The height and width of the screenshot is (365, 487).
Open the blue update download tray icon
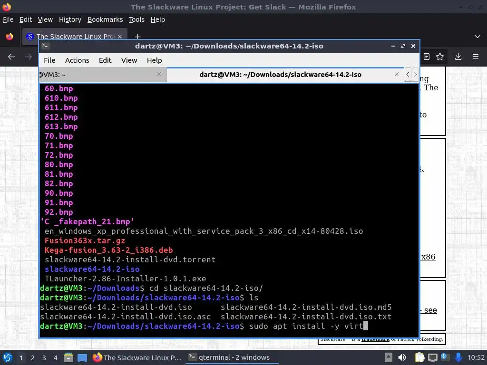pyautogui.click(x=458, y=357)
